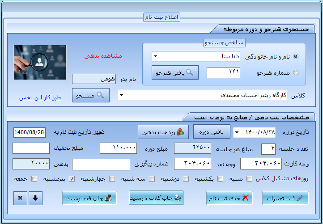Screen dimensions: 323x224
Task: Click چاپ فقط رسید print button
Action: click(89, 198)
